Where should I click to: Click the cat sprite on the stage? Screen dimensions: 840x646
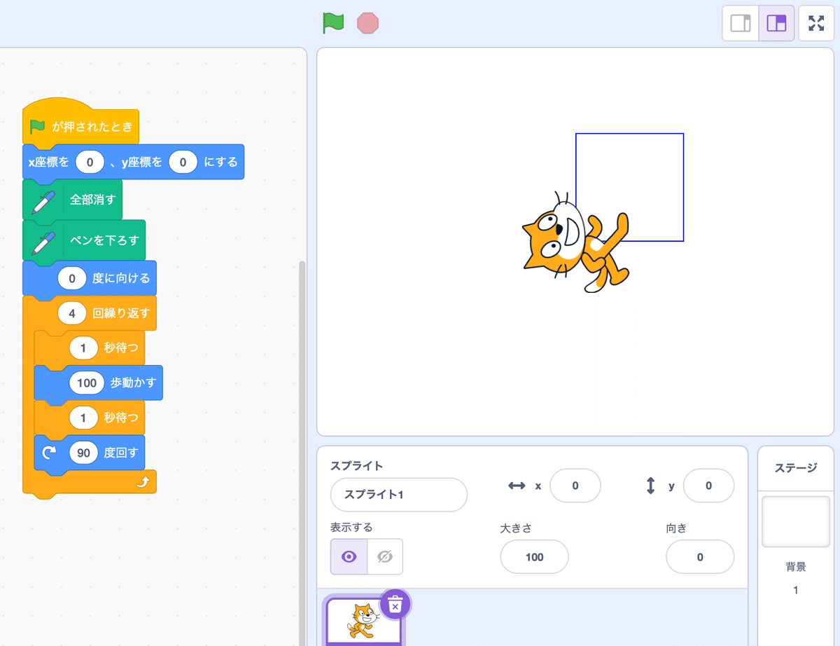(x=574, y=242)
